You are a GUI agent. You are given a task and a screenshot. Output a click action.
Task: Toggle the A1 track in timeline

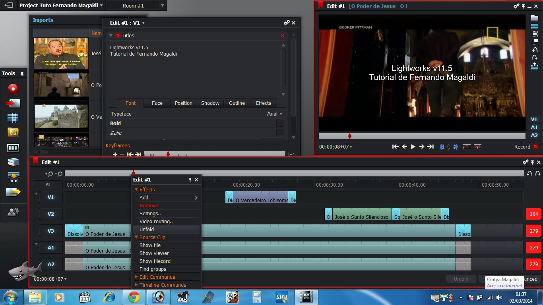coord(51,247)
